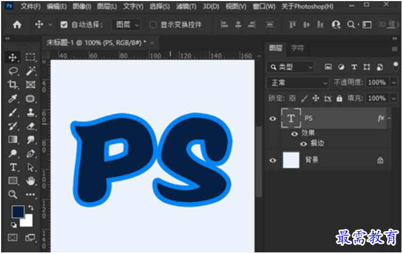Filter layers by shape layer icon
402x254 pixels.
click(x=367, y=67)
